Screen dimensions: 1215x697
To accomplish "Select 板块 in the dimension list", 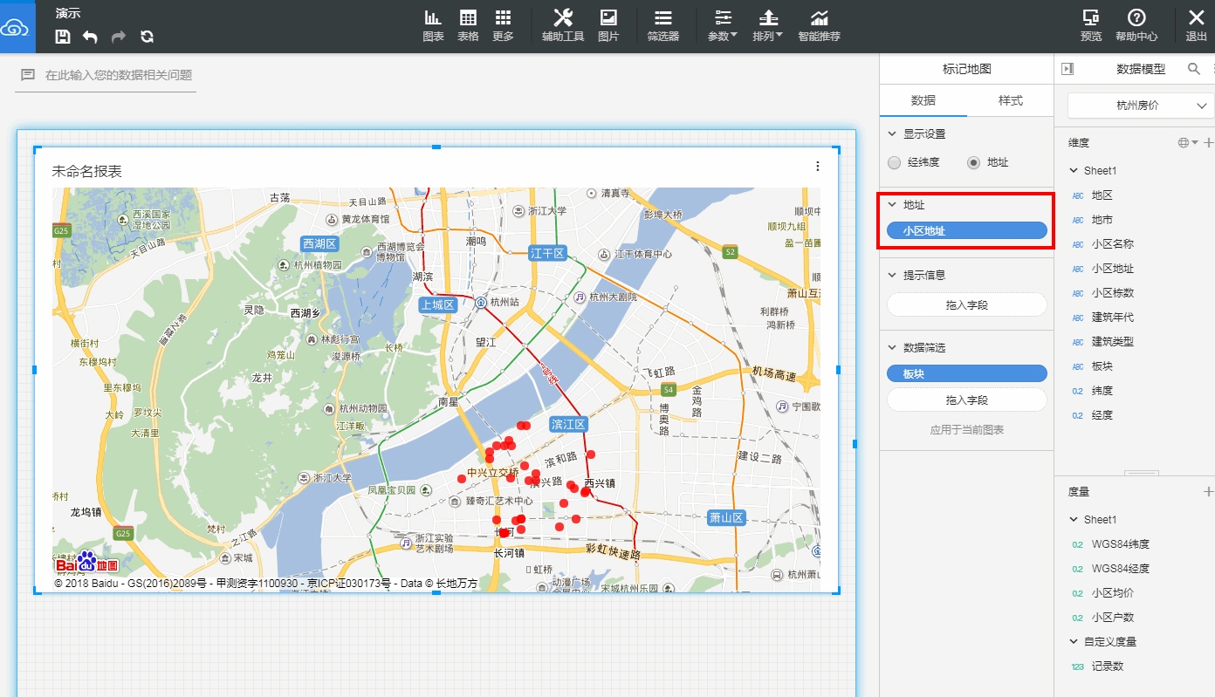I will [x=1102, y=366].
